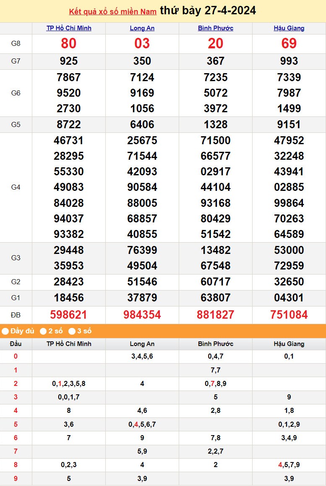Select the G2 number 51546
Screen dimensions: 326x486
(142, 282)
